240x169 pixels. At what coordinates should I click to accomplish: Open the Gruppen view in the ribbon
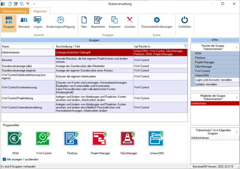[9, 23]
